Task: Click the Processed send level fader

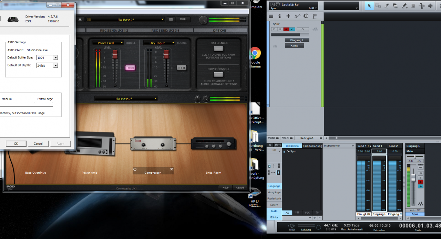Action: (x=115, y=54)
